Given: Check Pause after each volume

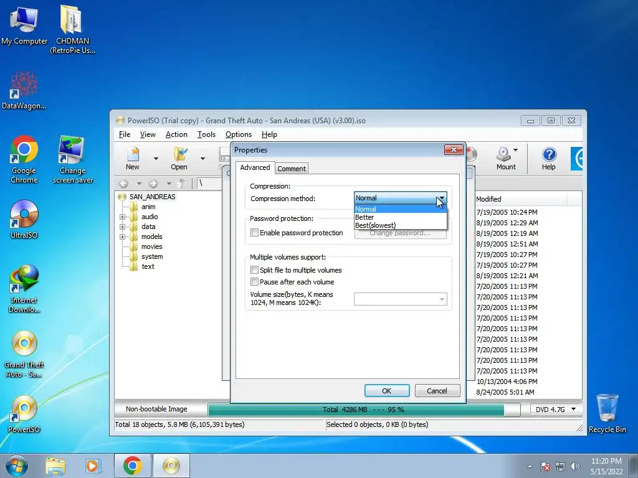Looking at the screenshot, I should tap(254, 282).
